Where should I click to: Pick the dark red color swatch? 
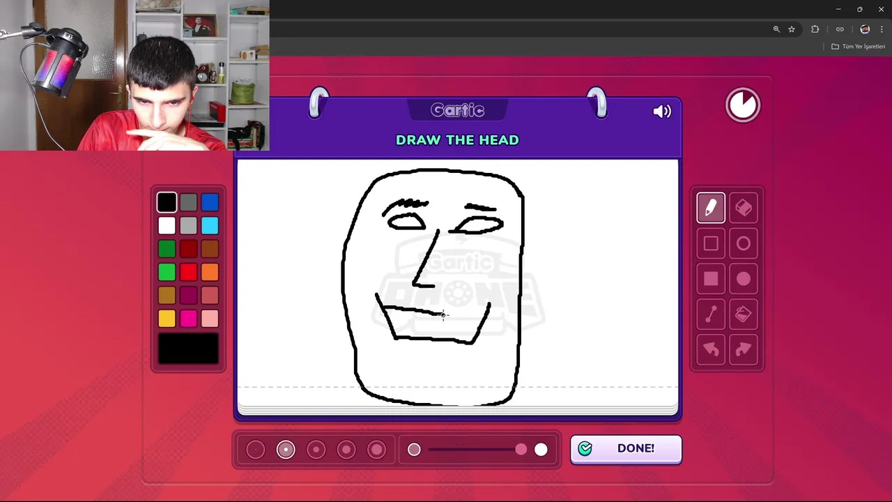[x=188, y=249]
